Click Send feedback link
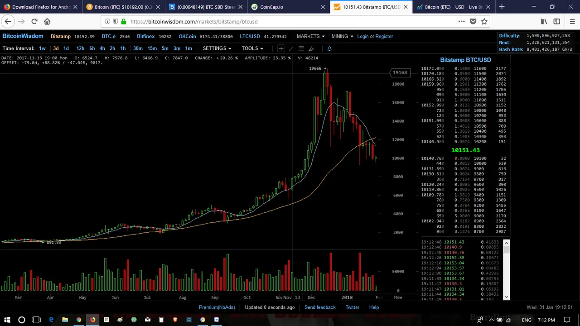 320,307
